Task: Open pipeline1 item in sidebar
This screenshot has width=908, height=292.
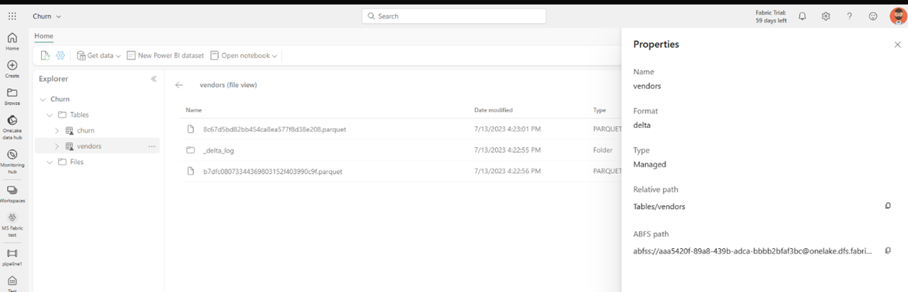Action: [12, 257]
